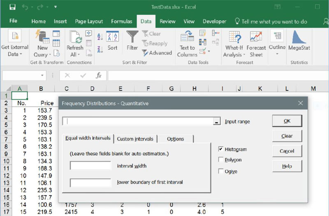The height and width of the screenshot is (216, 329).
Task: Uncheck the Histogram checkbox
Action: [220, 149]
